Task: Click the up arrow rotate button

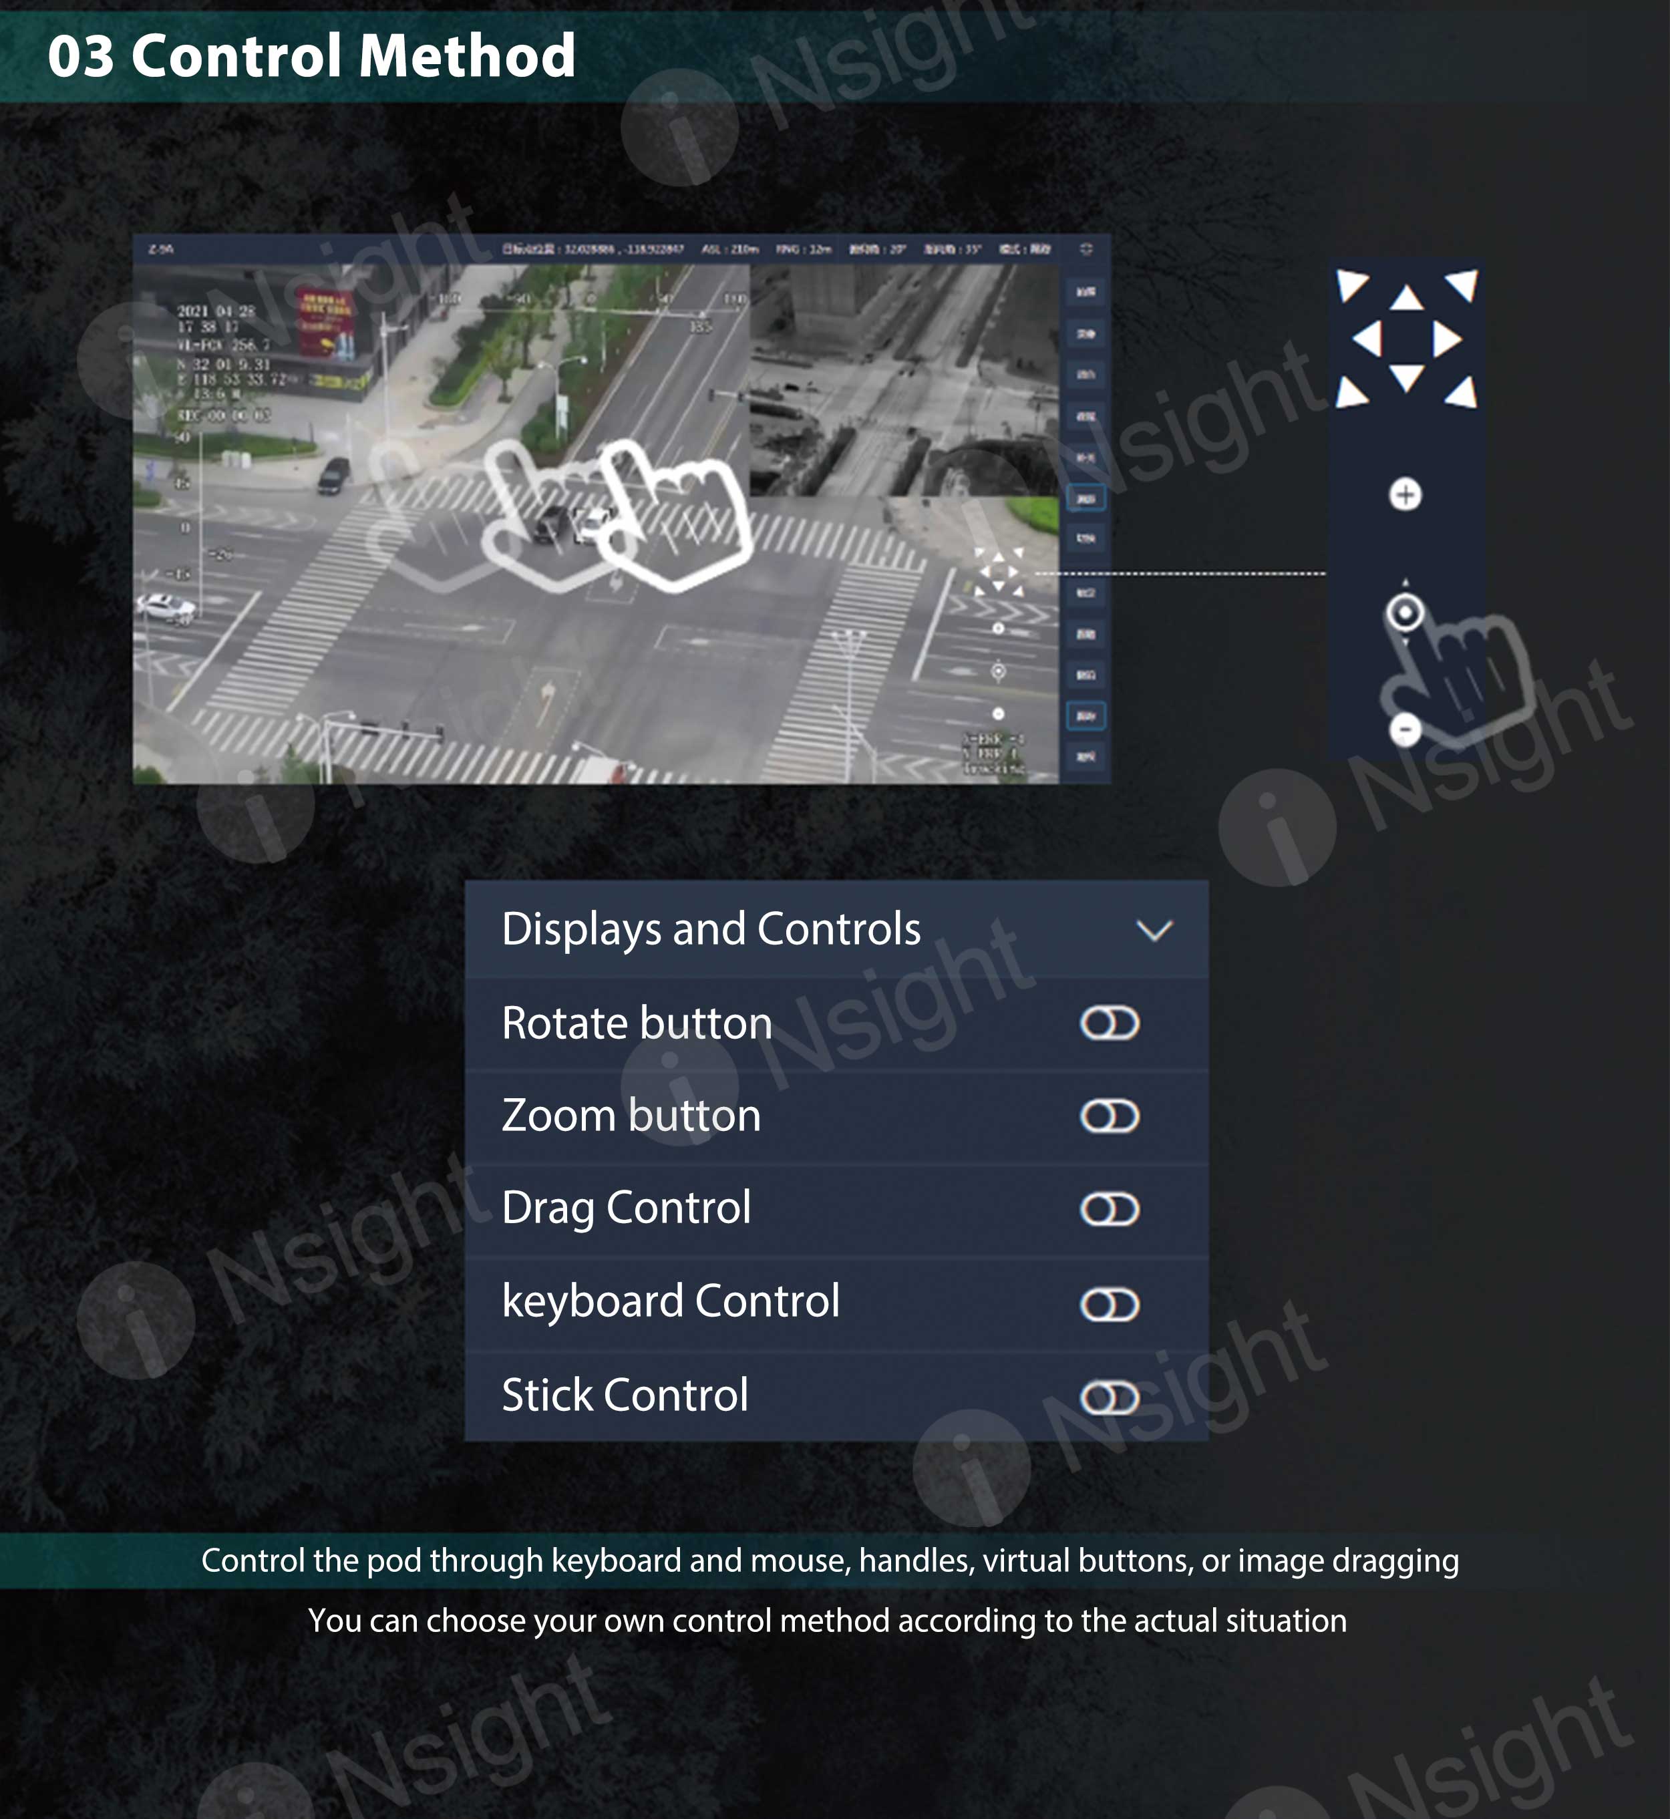Action: pos(1406,299)
